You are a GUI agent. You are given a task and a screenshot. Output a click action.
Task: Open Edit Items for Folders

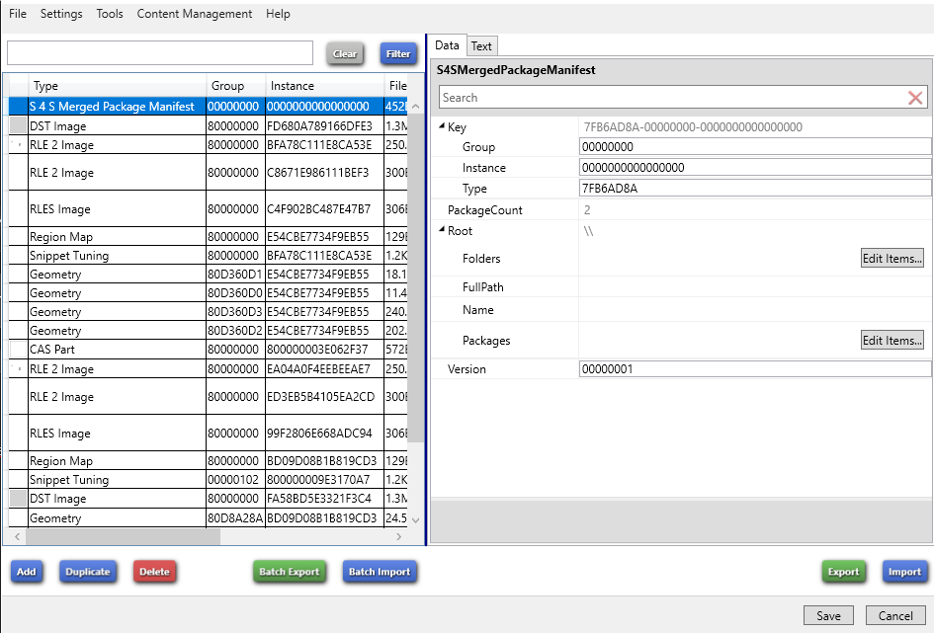892,258
